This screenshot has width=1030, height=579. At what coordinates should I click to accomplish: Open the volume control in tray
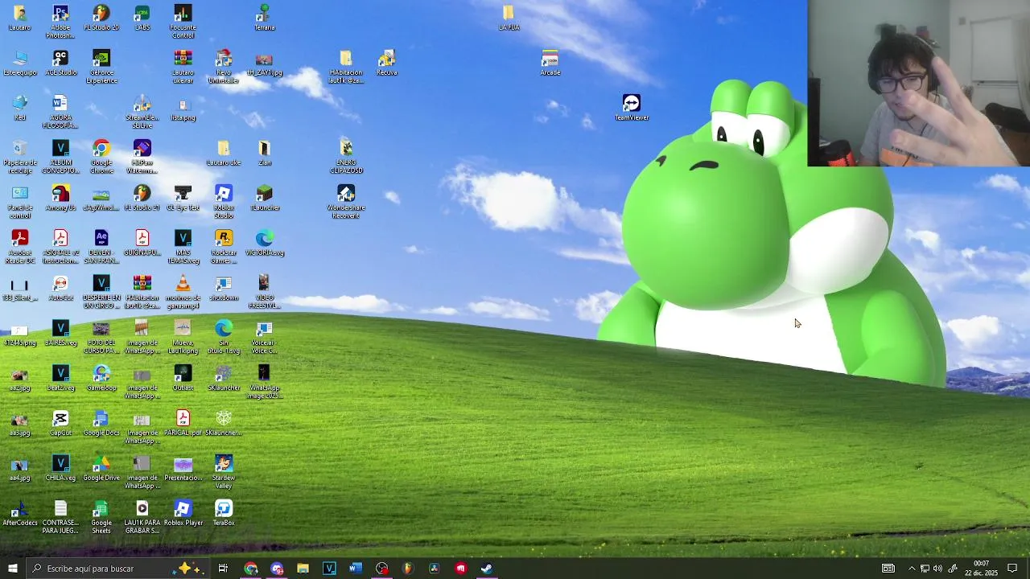938,569
